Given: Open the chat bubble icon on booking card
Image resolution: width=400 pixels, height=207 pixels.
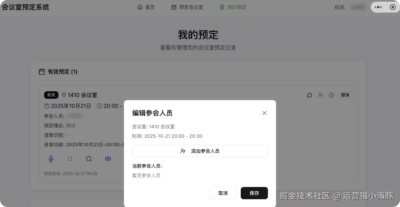Looking at the screenshot, I should 309,95.
